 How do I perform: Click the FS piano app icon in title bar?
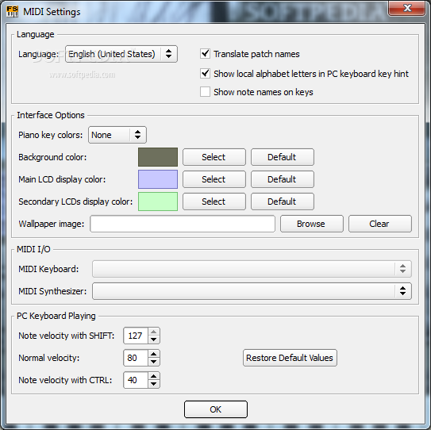coord(13,12)
